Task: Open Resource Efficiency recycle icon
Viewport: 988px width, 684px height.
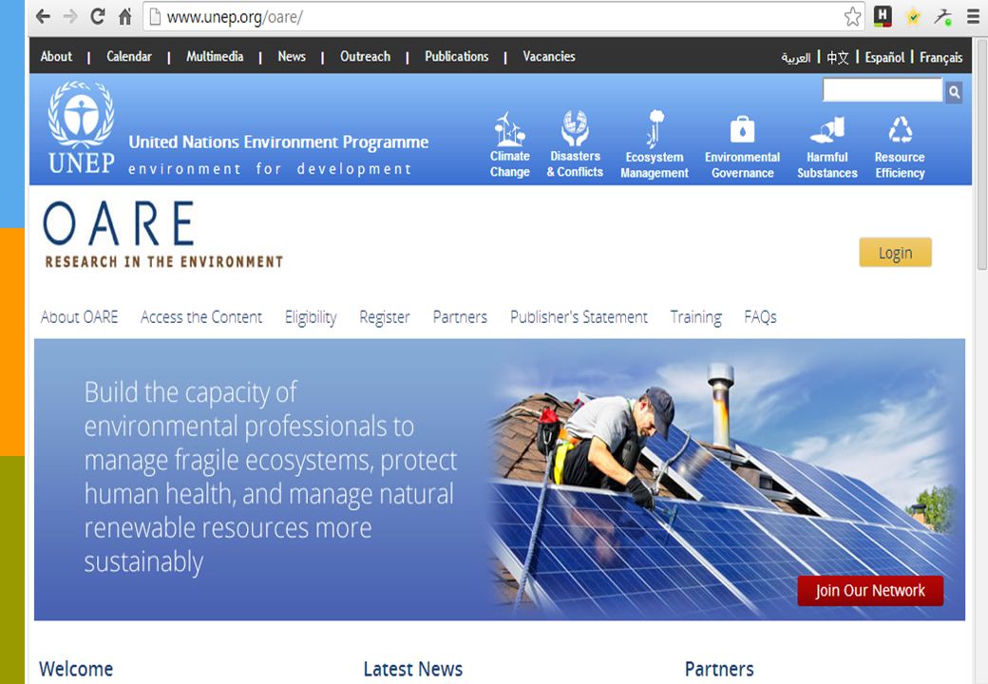Action: pos(900,130)
